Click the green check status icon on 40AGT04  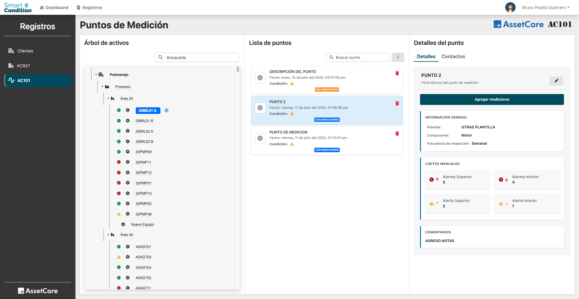119,267
